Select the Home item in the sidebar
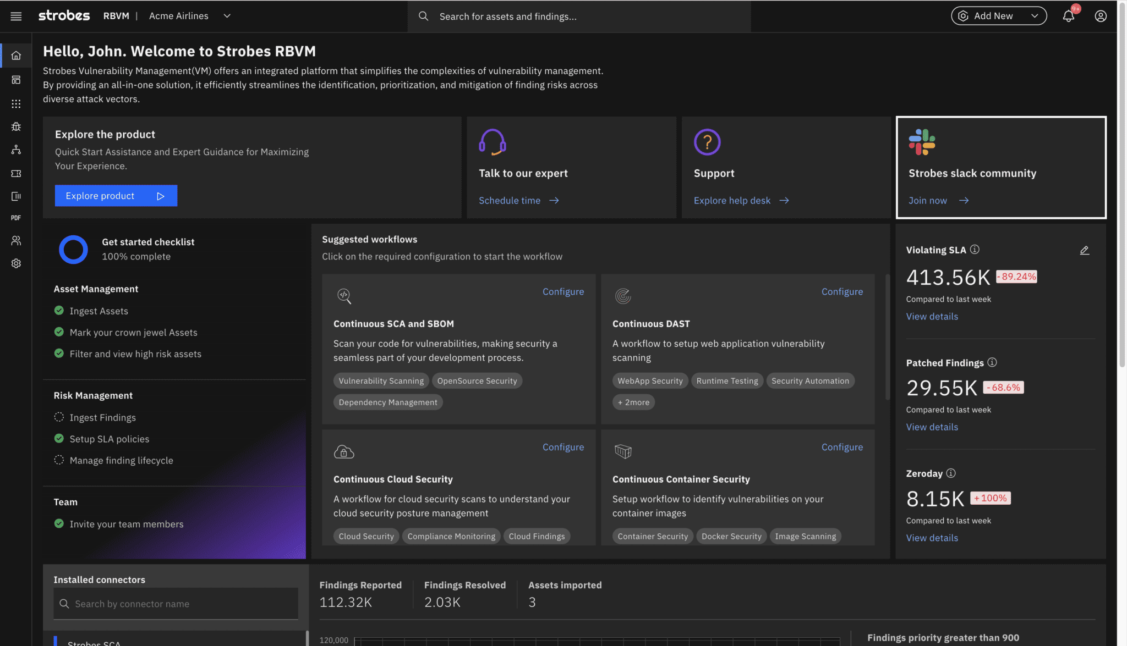 pos(16,56)
